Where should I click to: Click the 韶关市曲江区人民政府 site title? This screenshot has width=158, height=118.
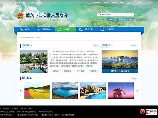pyautogui.click(x=46, y=15)
